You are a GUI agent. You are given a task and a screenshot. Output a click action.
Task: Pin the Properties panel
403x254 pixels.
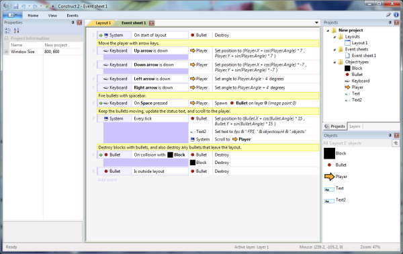[73, 23]
